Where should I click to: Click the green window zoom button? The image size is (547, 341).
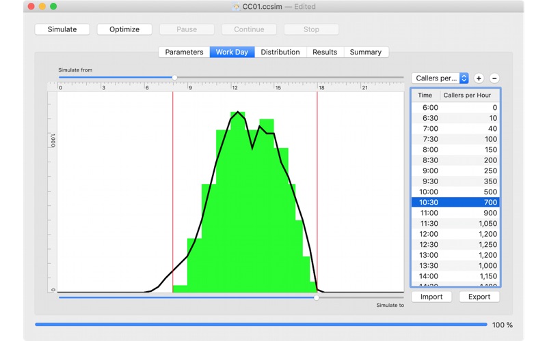pyautogui.click(x=53, y=6)
